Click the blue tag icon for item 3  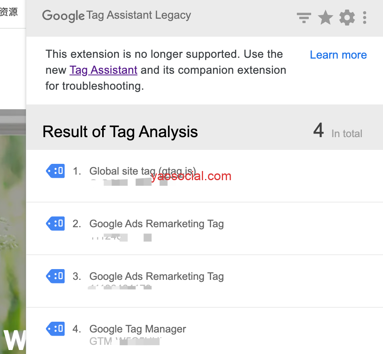[55, 276]
